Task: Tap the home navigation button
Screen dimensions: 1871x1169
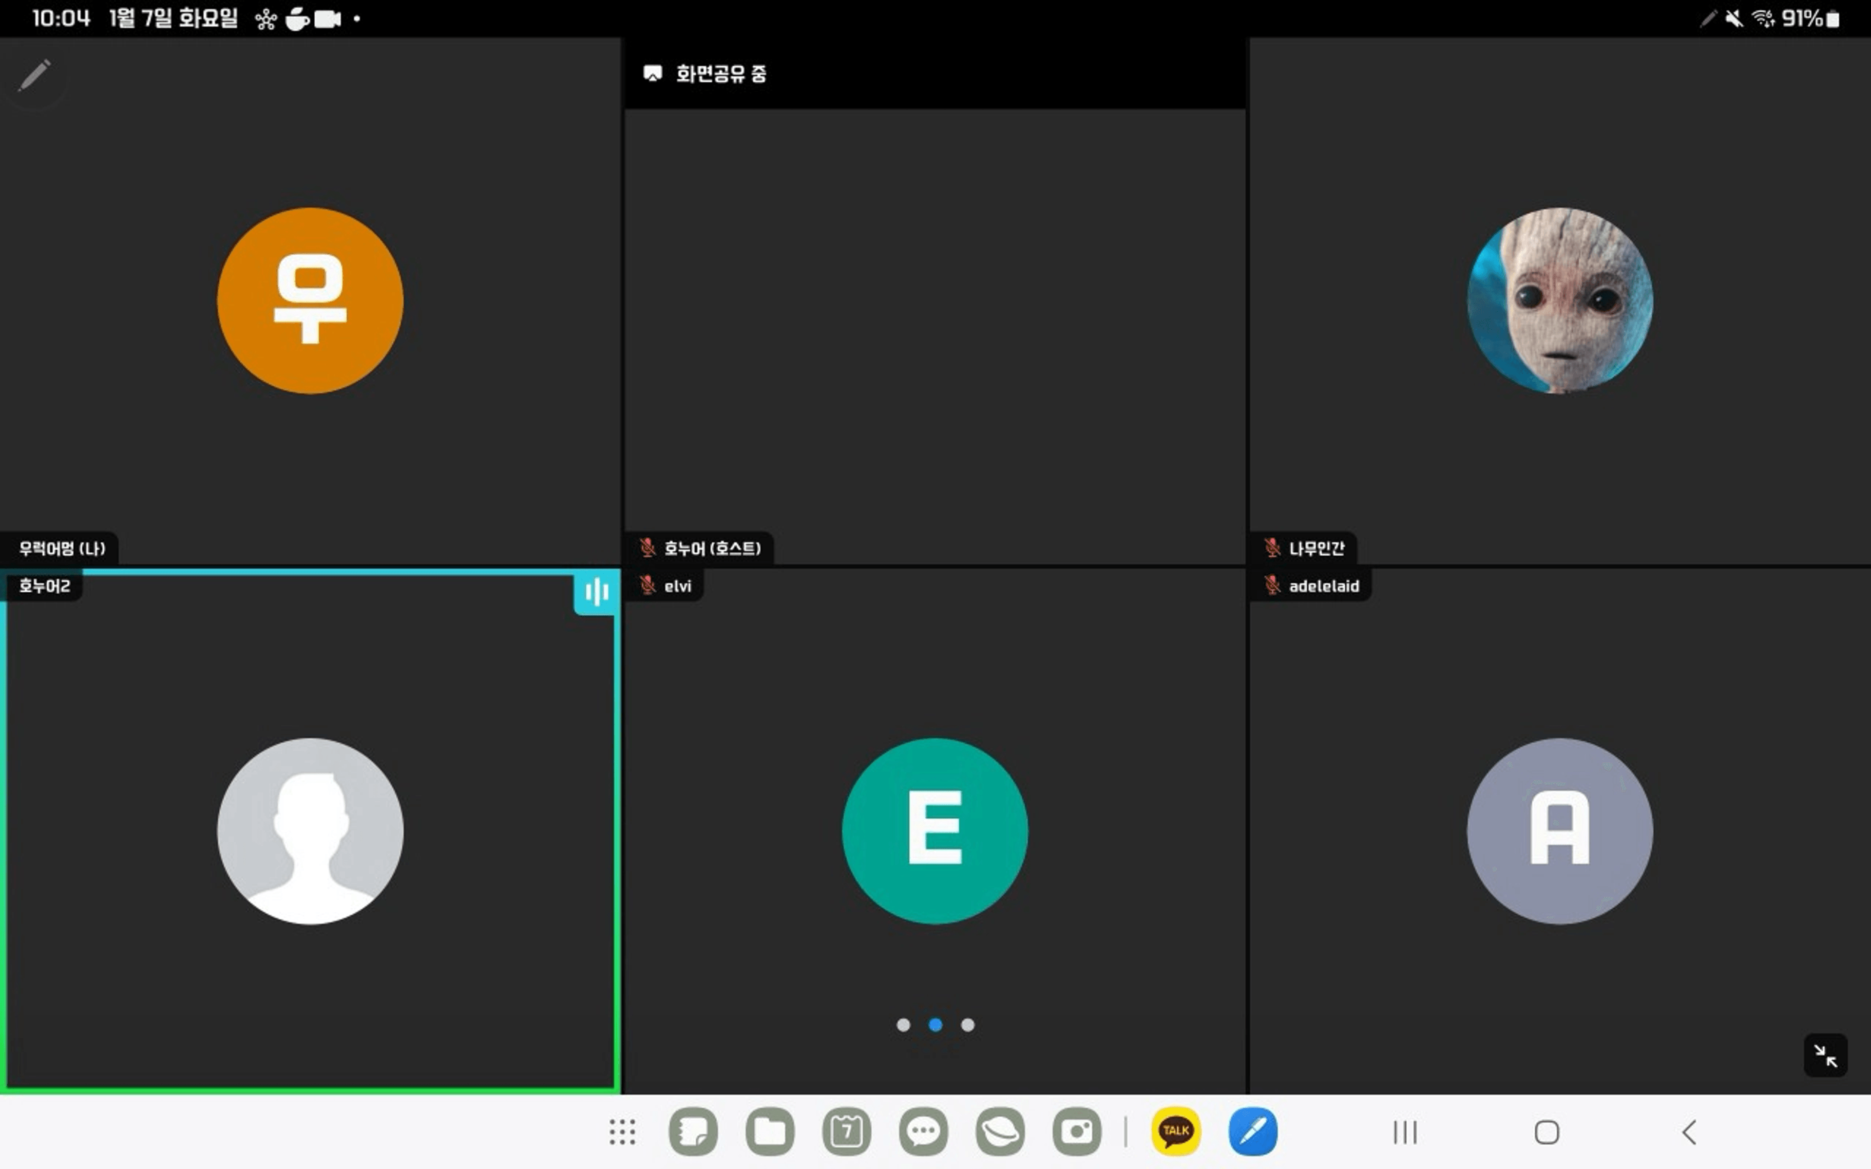Action: (1547, 1132)
